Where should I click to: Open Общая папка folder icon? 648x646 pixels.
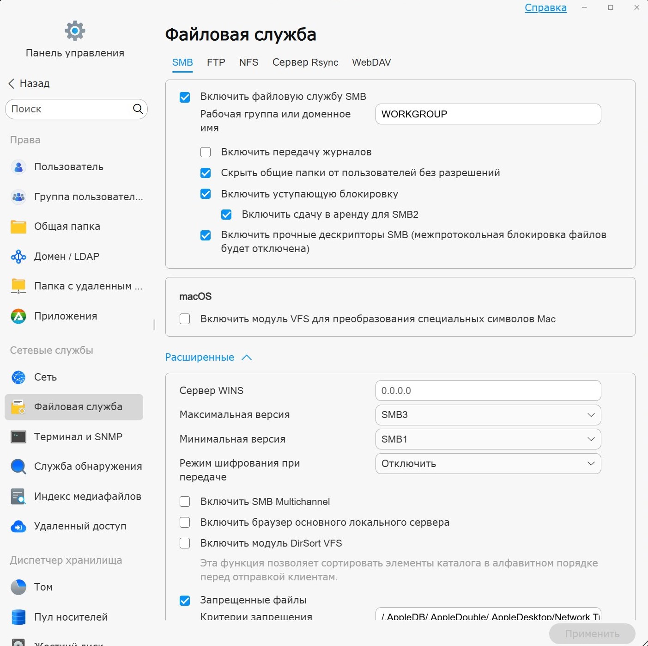[x=18, y=227]
